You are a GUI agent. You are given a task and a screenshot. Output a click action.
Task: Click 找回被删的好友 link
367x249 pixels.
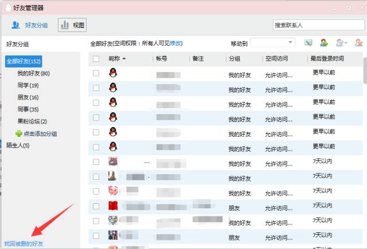point(24,244)
